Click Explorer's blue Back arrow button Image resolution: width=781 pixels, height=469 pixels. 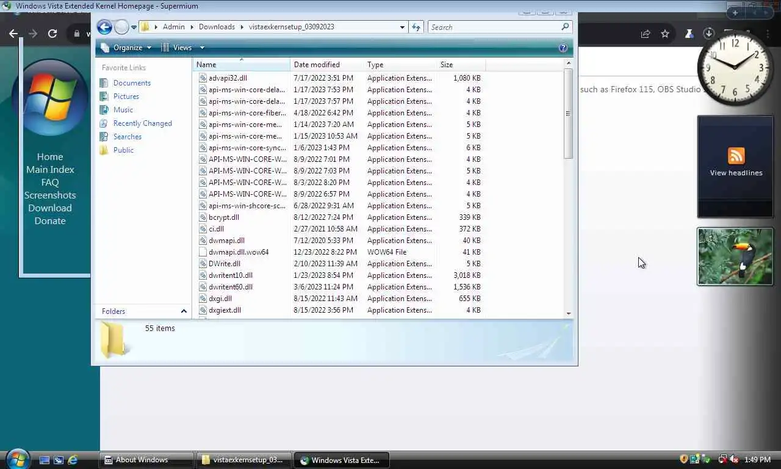tap(104, 27)
